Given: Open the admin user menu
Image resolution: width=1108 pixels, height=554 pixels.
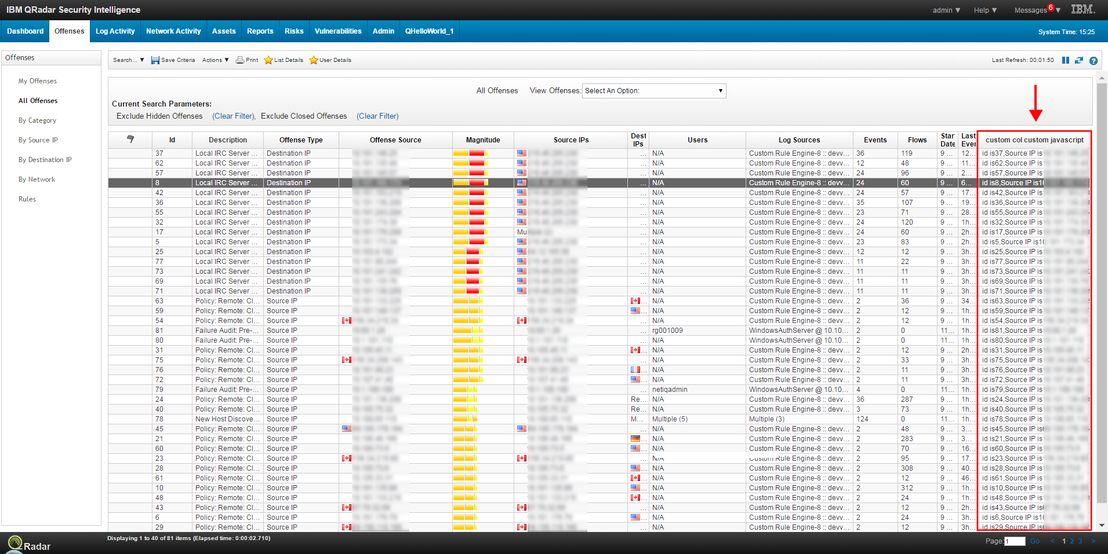Looking at the screenshot, I should (946, 10).
